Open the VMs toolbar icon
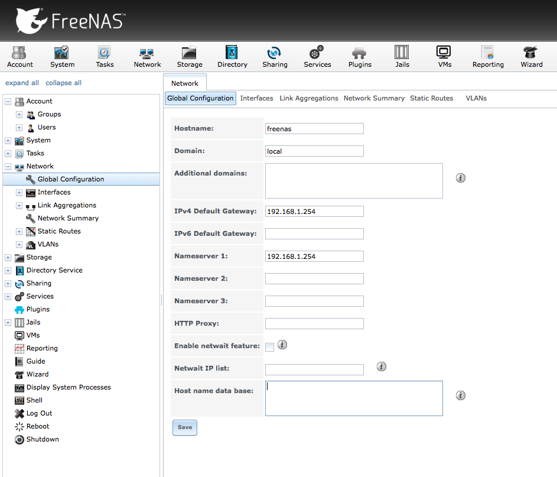Screen dimensions: 557x477 444,52
